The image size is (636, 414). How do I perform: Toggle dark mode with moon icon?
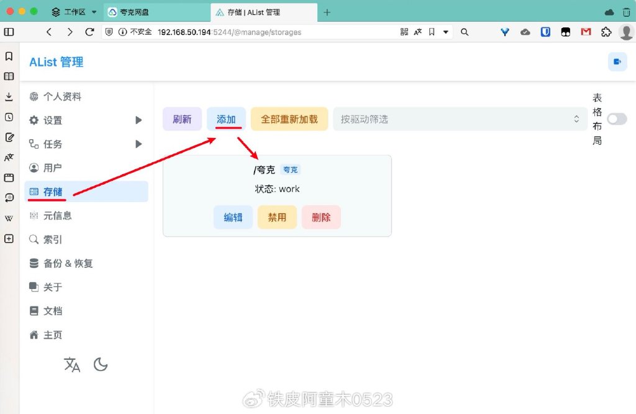[x=100, y=364]
